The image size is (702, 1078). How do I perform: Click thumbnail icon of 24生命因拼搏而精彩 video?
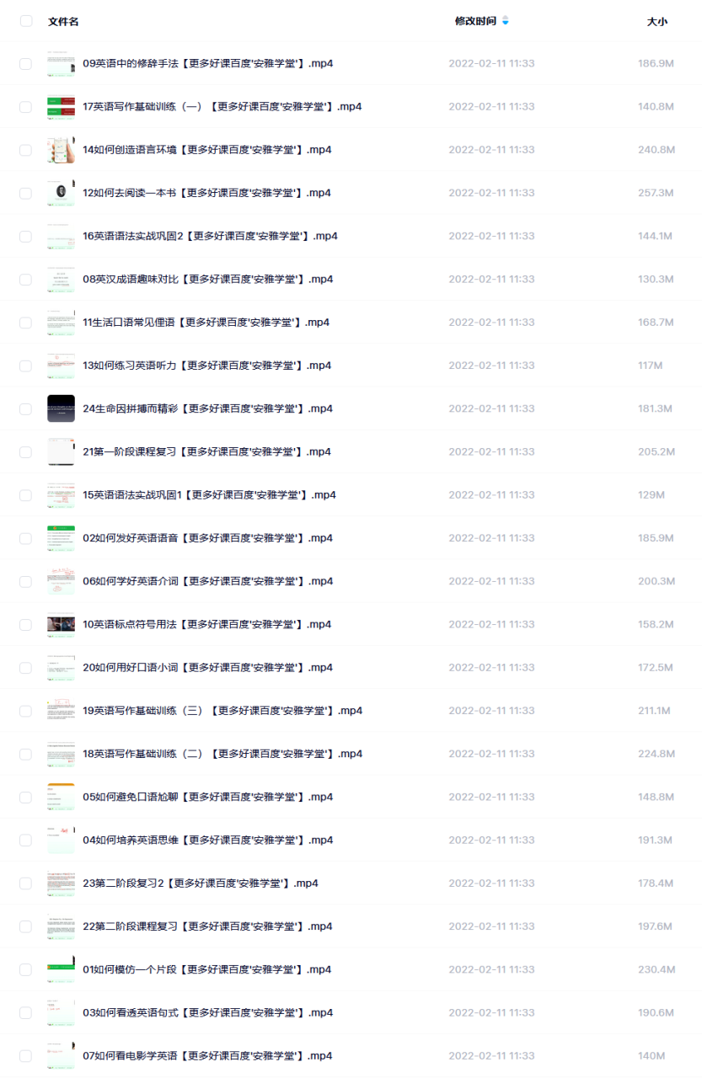click(61, 408)
